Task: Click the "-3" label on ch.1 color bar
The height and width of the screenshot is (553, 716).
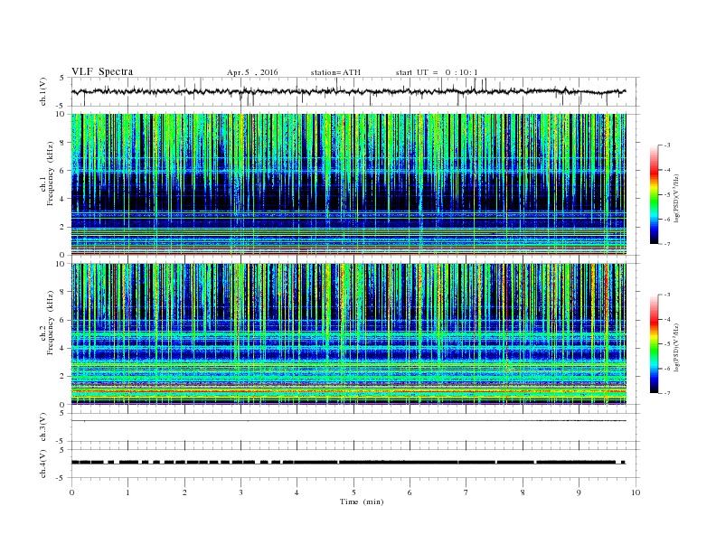Action: (x=667, y=145)
